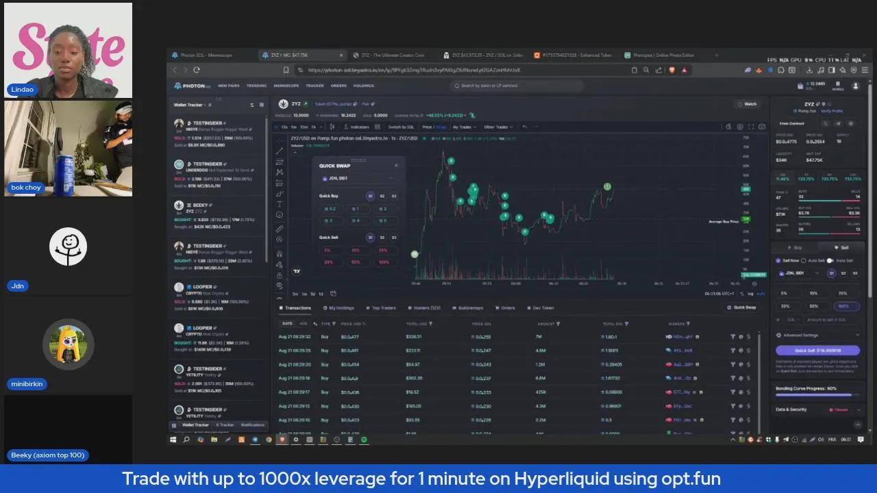Click Switch to SOL on chart toolbar
This screenshot has width=877, height=493.
coord(401,127)
